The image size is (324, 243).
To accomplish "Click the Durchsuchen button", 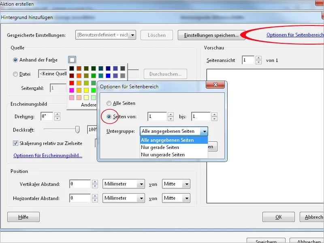I will point(165,74).
